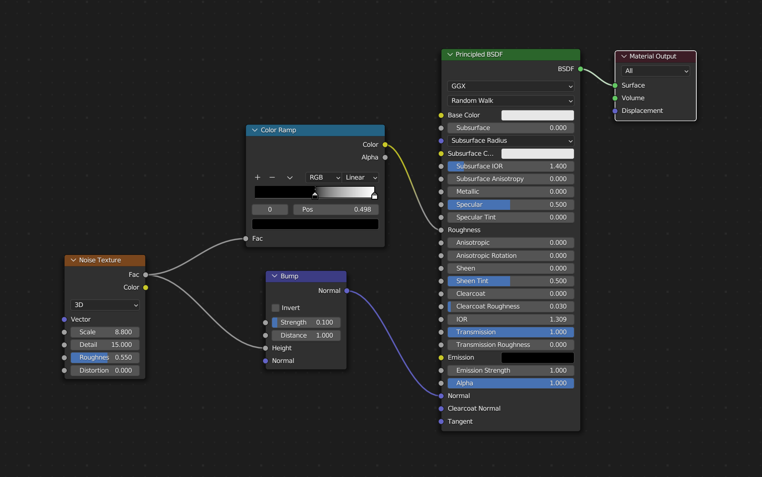Screen dimensions: 762x477
Task: Open the GGX distribution dropdown
Action: coord(510,86)
